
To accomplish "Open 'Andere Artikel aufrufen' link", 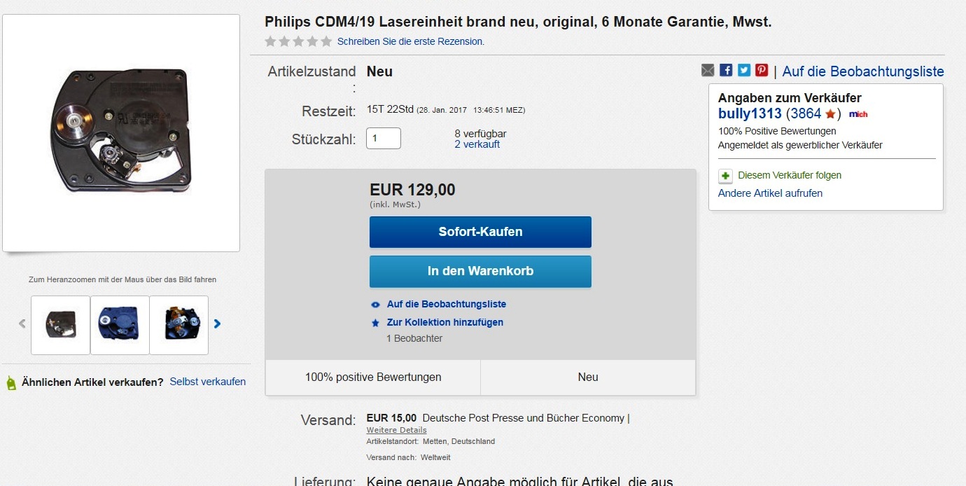I will click(x=770, y=193).
